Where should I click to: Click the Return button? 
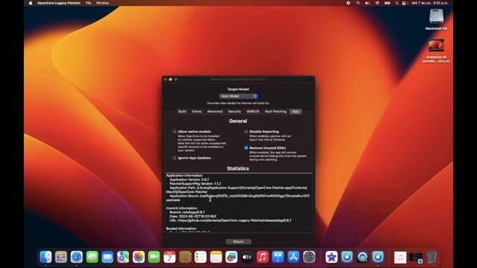coord(238,241)
